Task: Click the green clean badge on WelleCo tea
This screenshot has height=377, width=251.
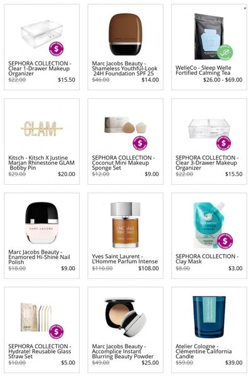Action: click(225, 52)
